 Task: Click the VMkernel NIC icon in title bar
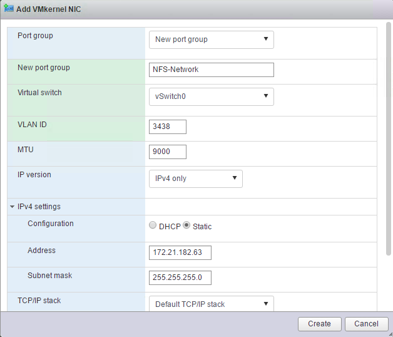tap(9, 9)
